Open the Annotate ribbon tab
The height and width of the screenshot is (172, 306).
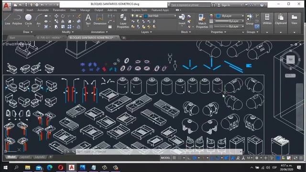coord(43,10)
